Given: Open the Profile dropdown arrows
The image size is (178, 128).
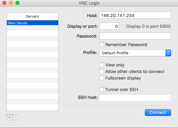Looking at the screenshot, I should 168,53.
